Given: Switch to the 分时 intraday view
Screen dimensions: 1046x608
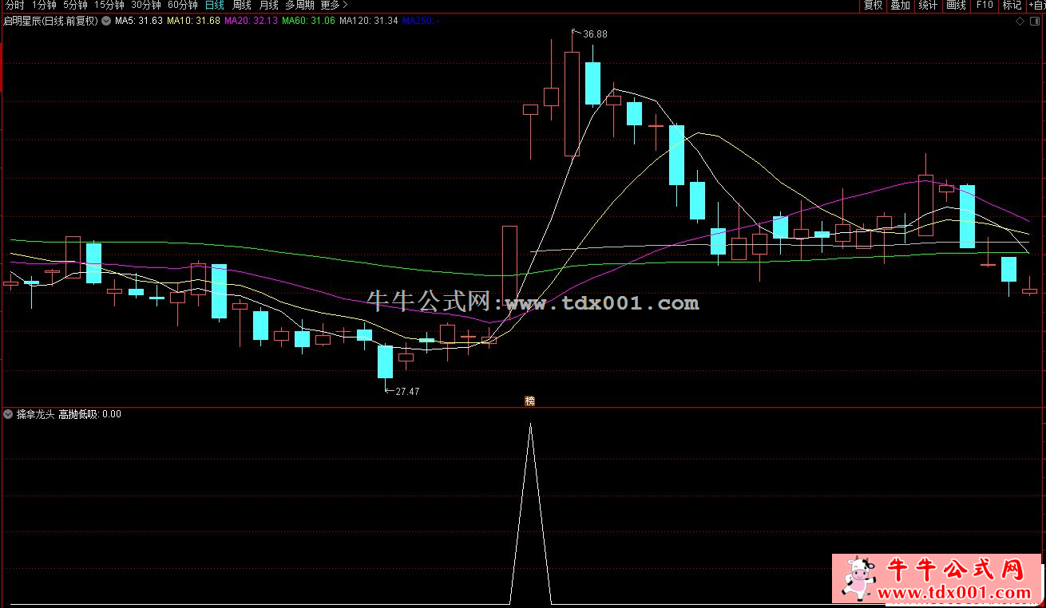Looking at the screenshot, I should click(x=14, y=5).
